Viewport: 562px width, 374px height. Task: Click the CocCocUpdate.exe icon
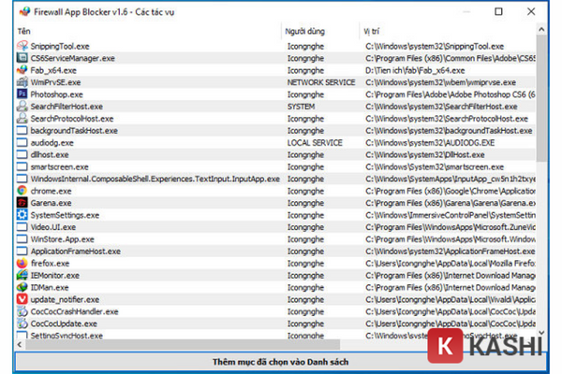pyautogui.click(x=22, y=324)
